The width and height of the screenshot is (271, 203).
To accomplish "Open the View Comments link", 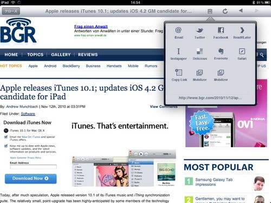I will point(164,107).
